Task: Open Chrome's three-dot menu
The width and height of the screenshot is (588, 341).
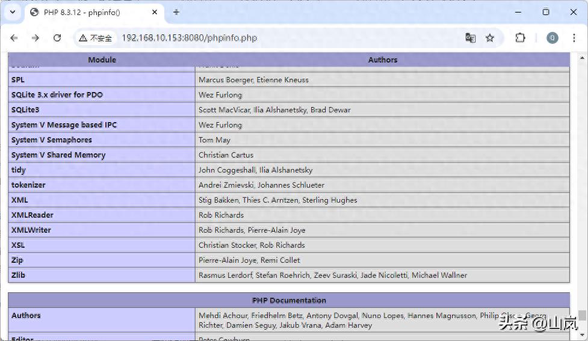Action: [x=574, y=38]
